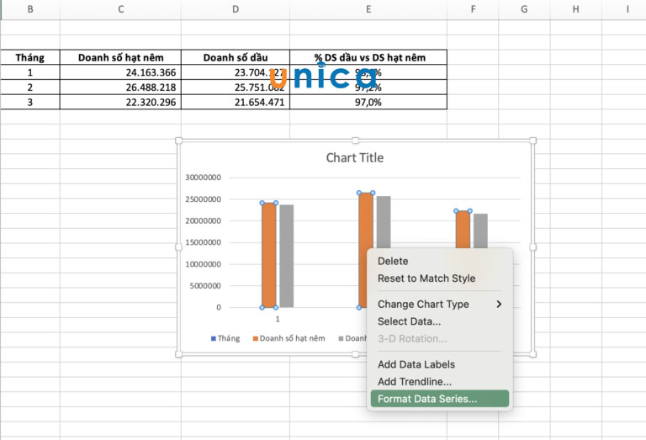Screen dimensions: 646x440
Task: Select Reset to Match Style
Action: (x=426, y=278)
